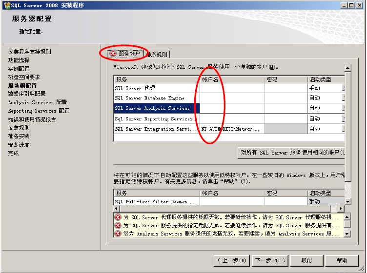Screen dimensions: 367x273
Task: Click 安装进度 step in sidebar
Action: pyautogui.click(x=19, y=145)
